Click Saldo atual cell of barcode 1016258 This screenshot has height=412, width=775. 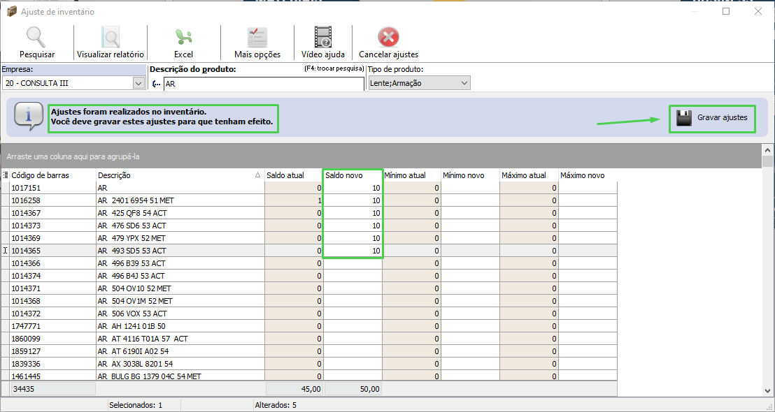(294, 201)
